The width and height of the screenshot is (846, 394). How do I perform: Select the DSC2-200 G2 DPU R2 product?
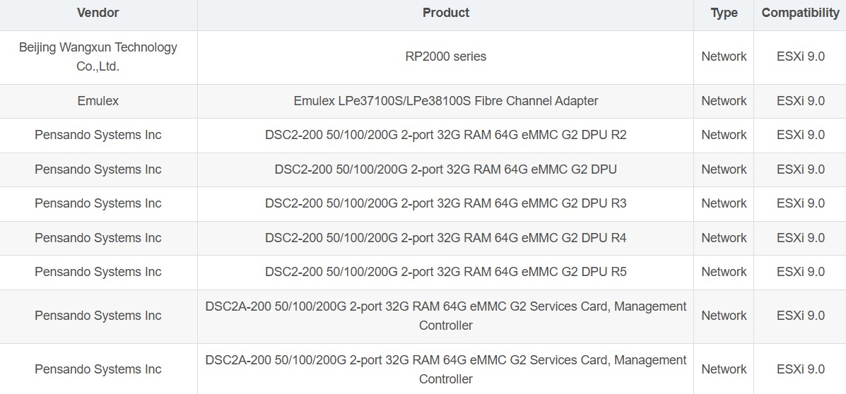coord(446,135)
